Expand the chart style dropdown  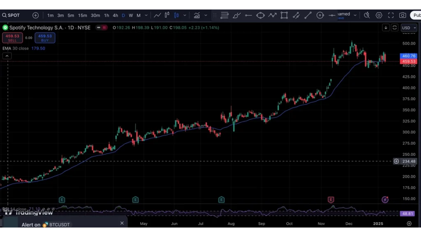[x=185, y=15]
